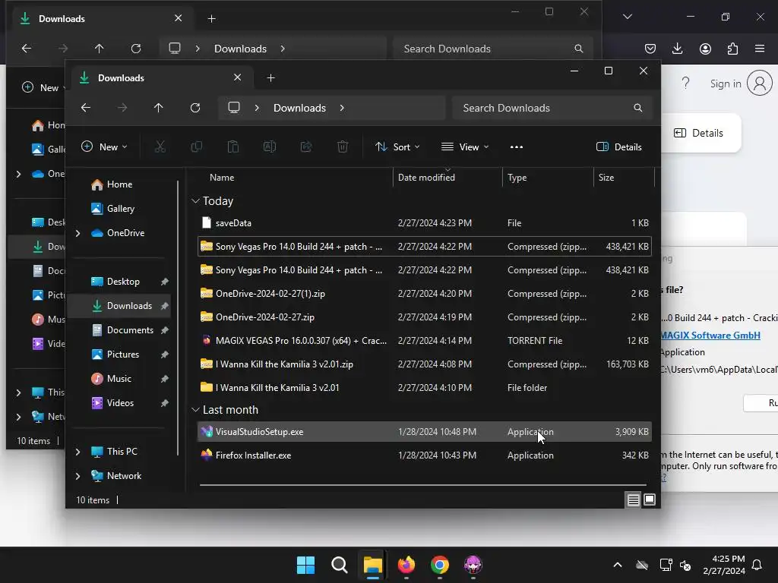Image resolution: width=778 pixels, height=583 pixels.
Task: Add new tab in front Explorer window
Action: pyautogui.click(x=271, y=78)
